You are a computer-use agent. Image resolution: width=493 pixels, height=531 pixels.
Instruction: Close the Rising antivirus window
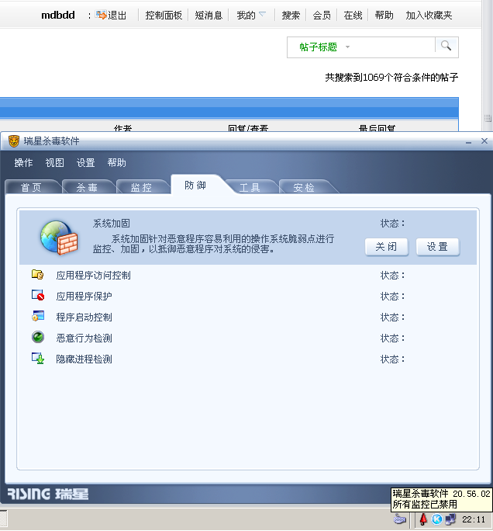pos(484,141)
